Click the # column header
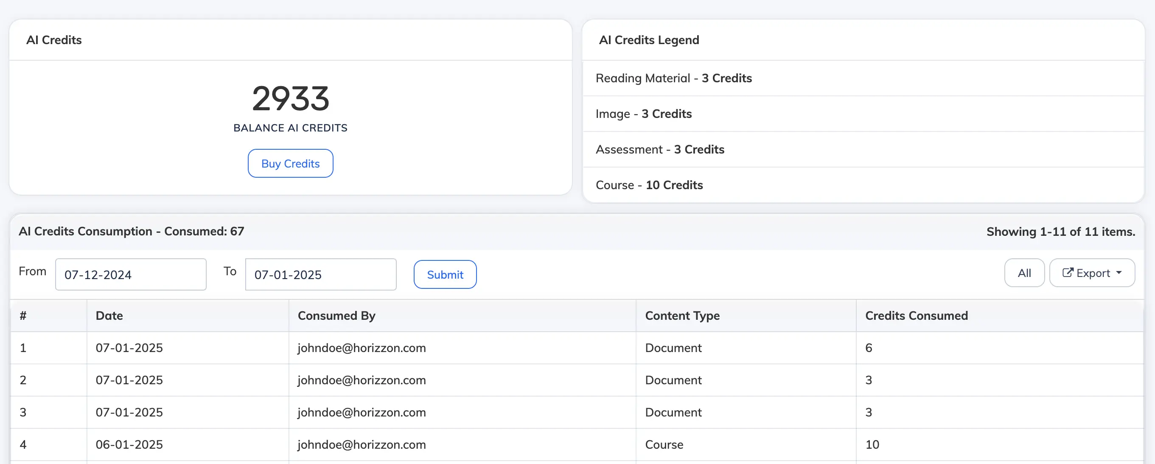The height and width of the screenshot is (464, 1155). point(23,316)
